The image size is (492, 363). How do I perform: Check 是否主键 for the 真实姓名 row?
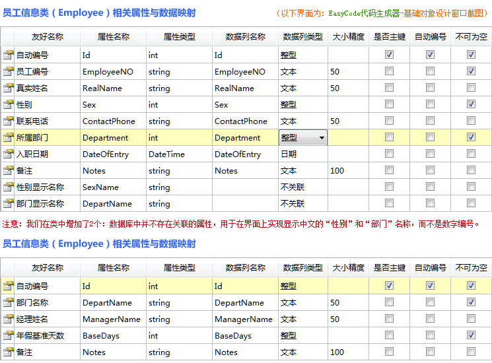click(389, 88)
